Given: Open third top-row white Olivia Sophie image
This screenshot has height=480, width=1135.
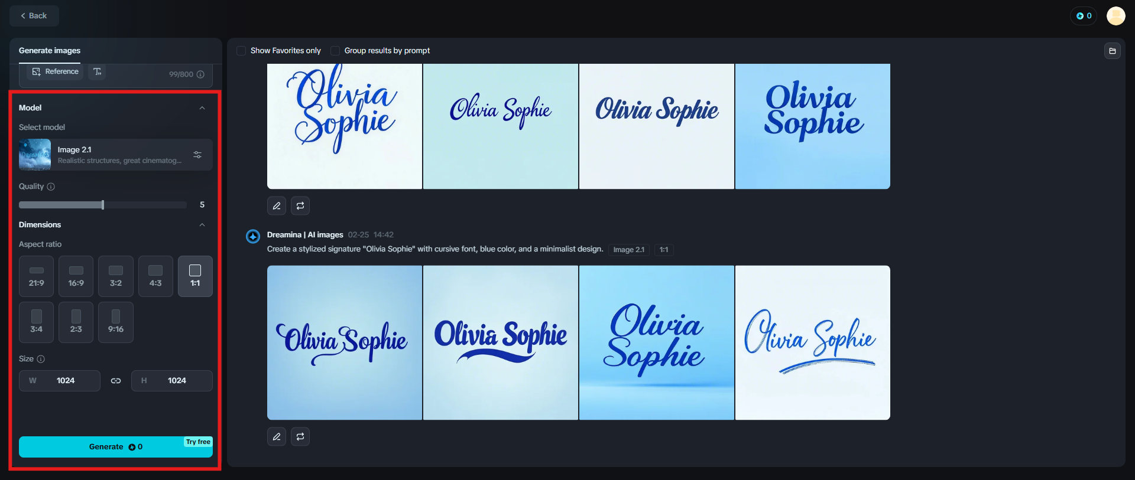Looking at the screenshot, I should coord(657,126).
